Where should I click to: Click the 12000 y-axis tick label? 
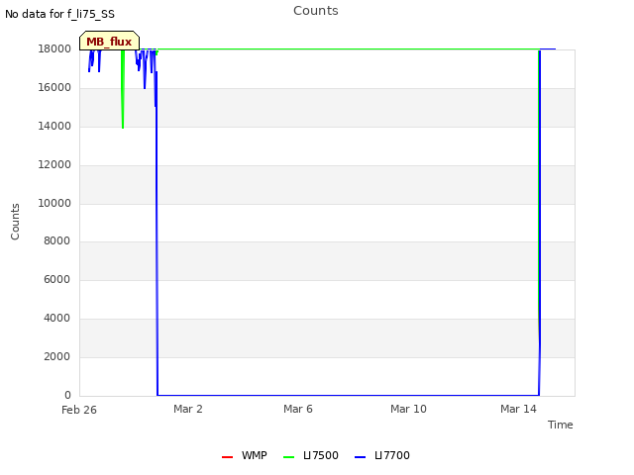[54, 165]
